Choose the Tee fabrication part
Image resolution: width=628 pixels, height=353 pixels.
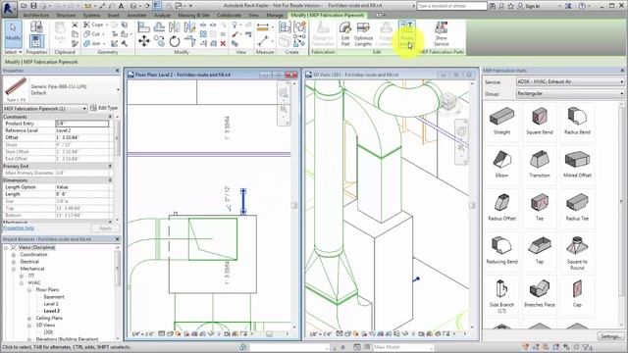[540, 208]
